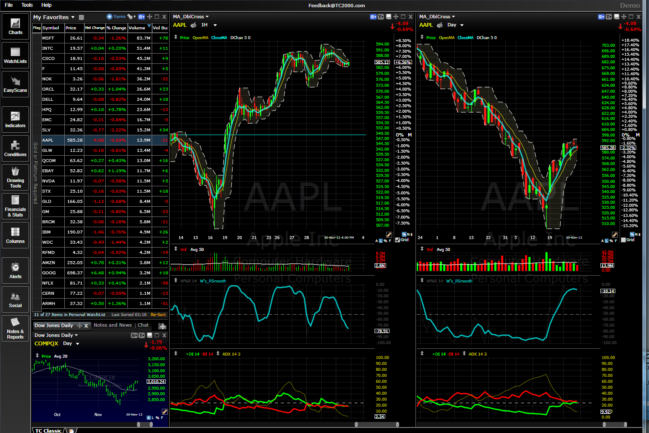Click the move handle on Day chart

624,17
